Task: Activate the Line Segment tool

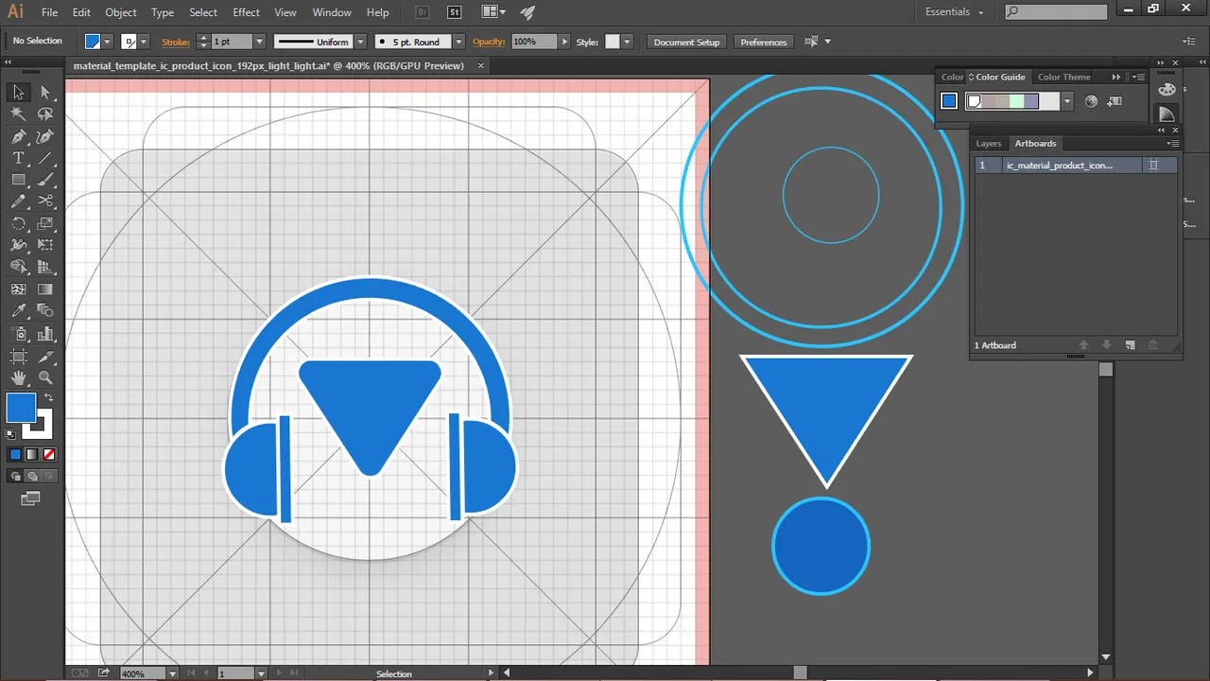Action: (x=44, y=158)
